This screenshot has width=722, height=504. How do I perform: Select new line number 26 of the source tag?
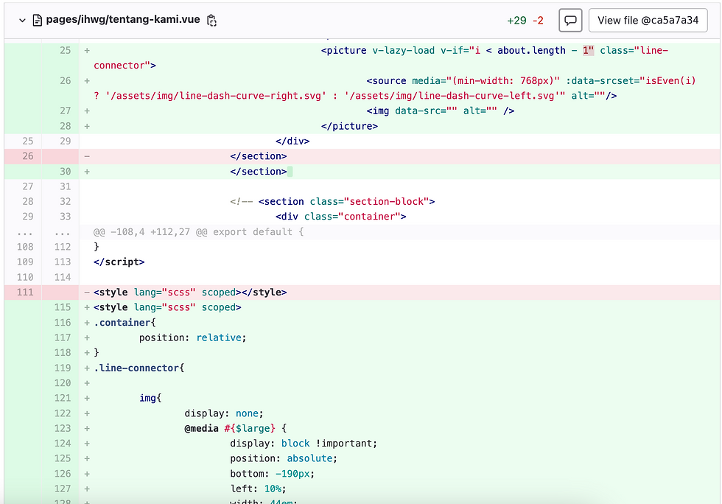coord(65,80)
